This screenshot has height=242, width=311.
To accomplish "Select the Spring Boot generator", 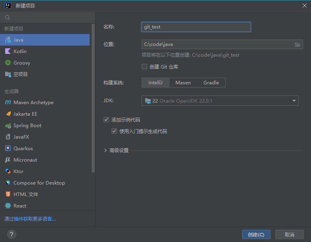I will coord(45,125).
